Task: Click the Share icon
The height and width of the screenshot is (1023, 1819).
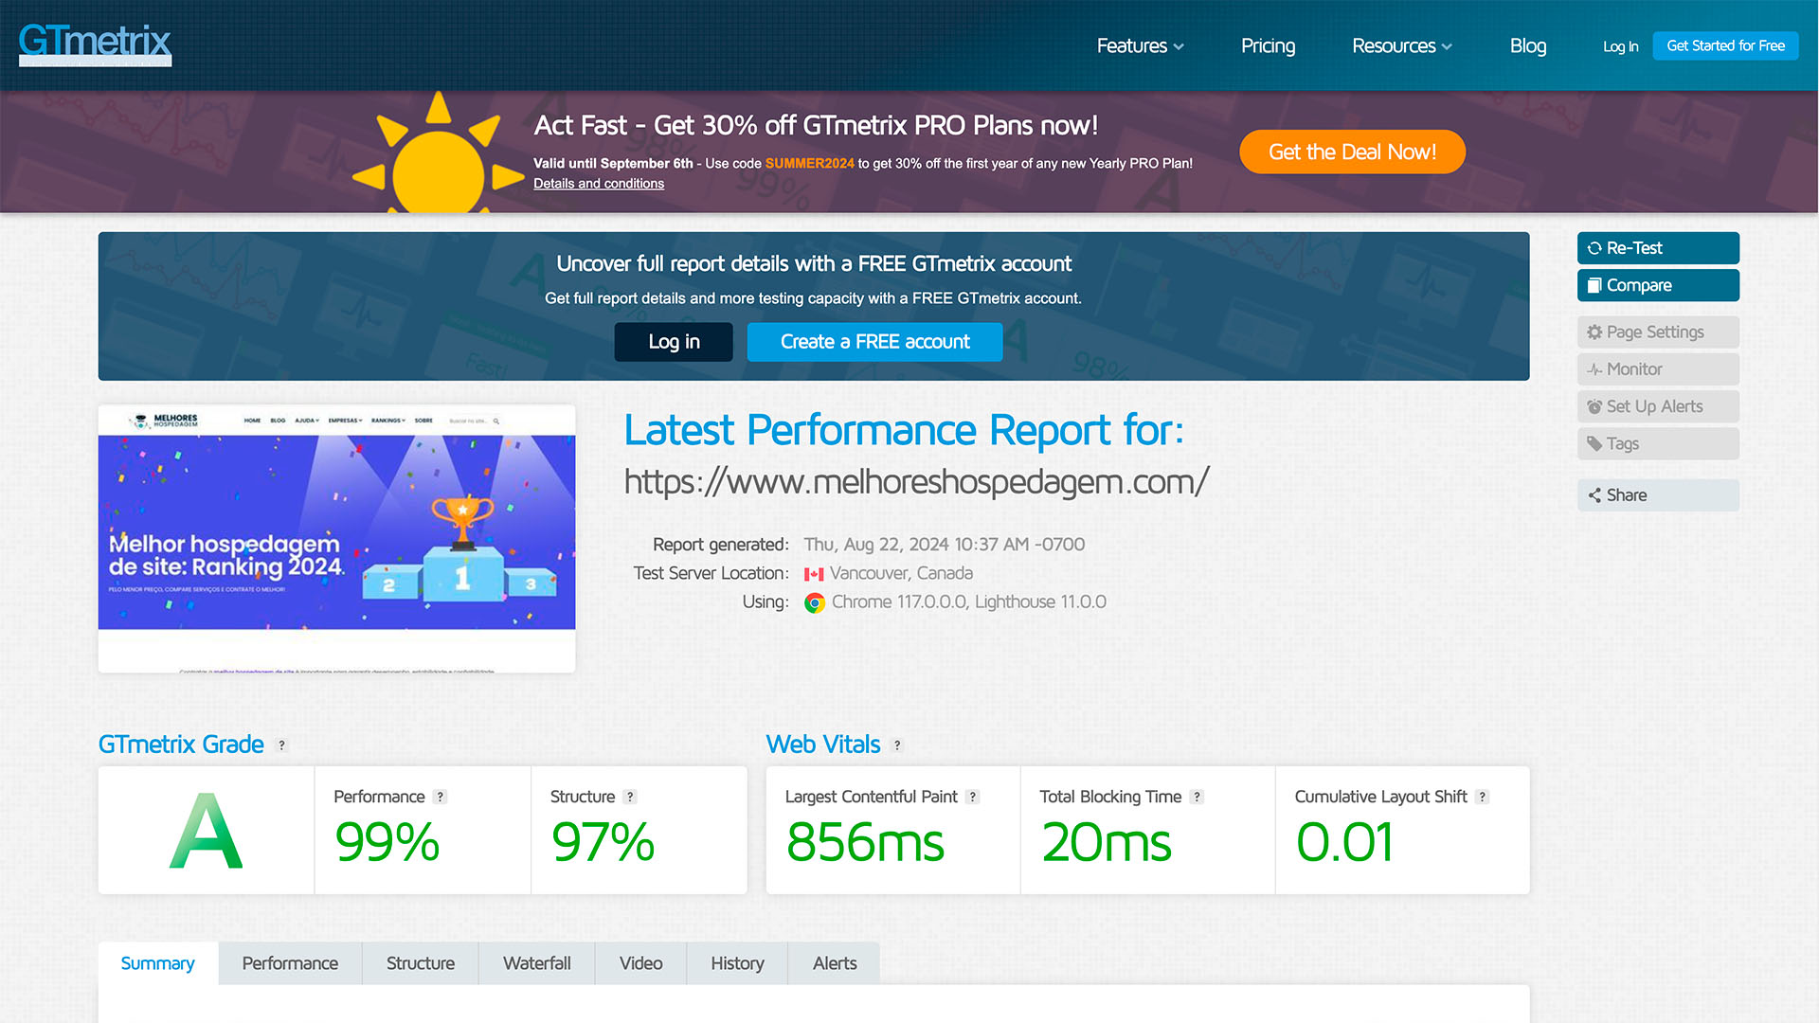Action: [1594, 495]
